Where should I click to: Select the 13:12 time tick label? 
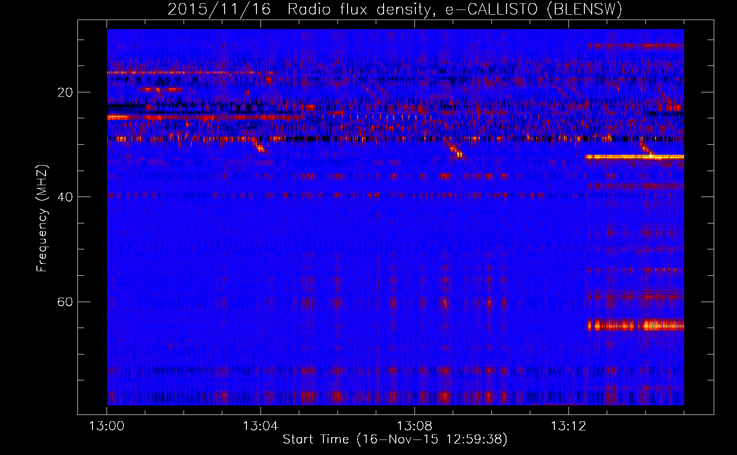pos(568,426)
